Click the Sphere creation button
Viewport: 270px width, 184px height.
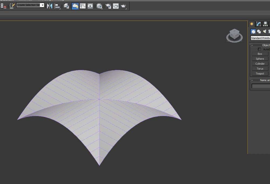pos(259,59)
